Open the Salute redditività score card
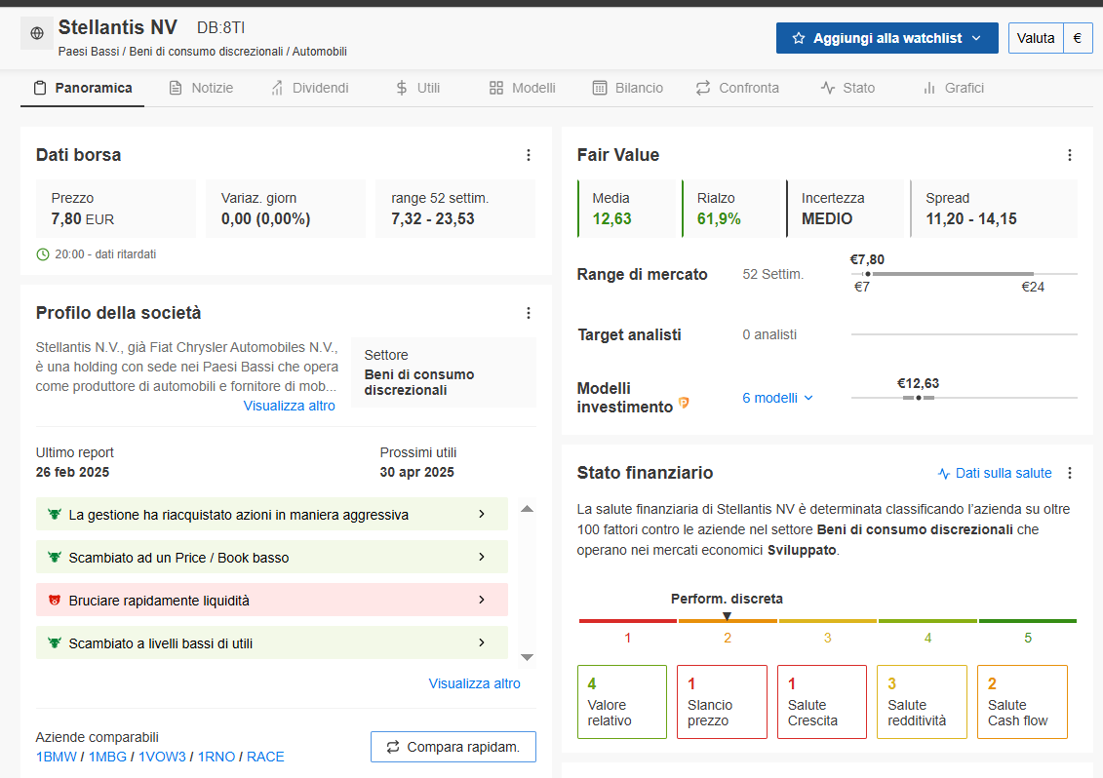 tap(923, 702)
